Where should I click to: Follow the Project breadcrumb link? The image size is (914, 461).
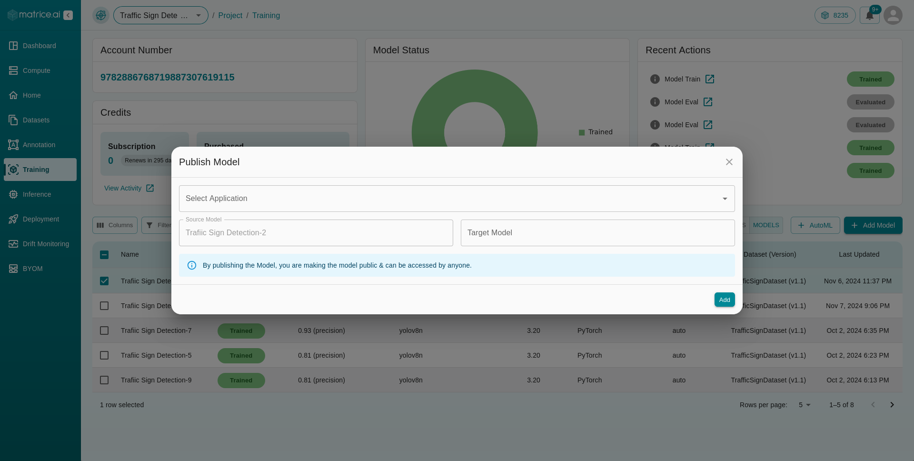click(230, 15)
